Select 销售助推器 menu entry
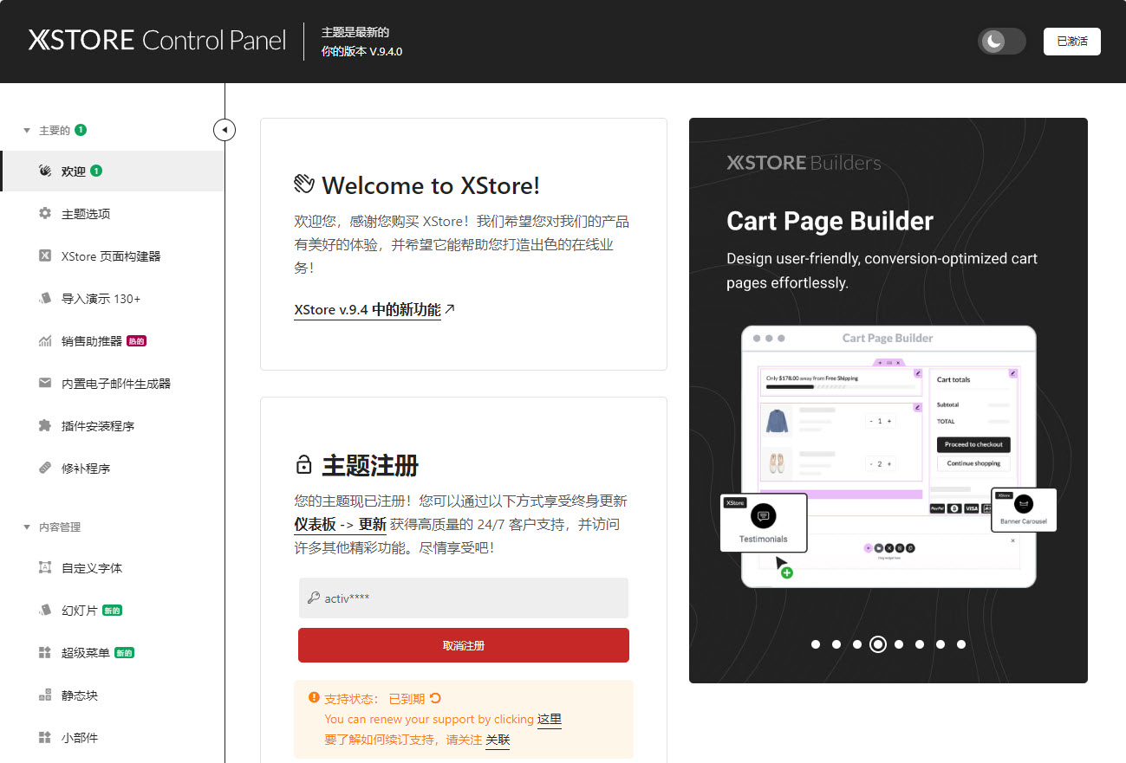Image resolution: width=1126 pixels, height=763 pixels. click(113, 340)
